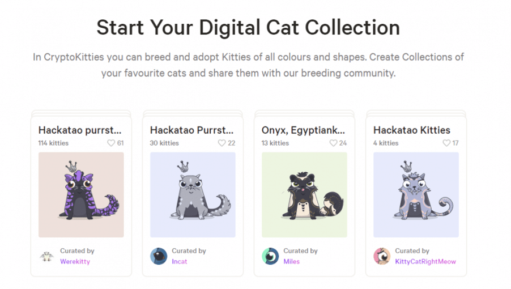Heart the Onyx, Egyptiank collection
Image resolution: width=511 pixels, height=289 pixels.
click(333, 143)
